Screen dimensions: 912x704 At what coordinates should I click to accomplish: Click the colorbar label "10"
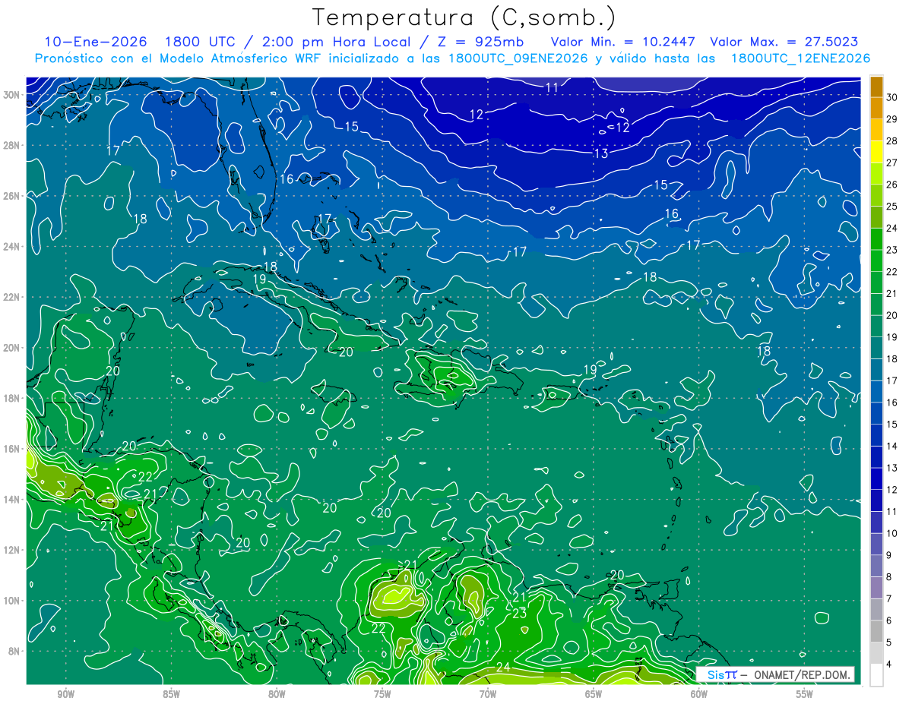tap(892, 534)
